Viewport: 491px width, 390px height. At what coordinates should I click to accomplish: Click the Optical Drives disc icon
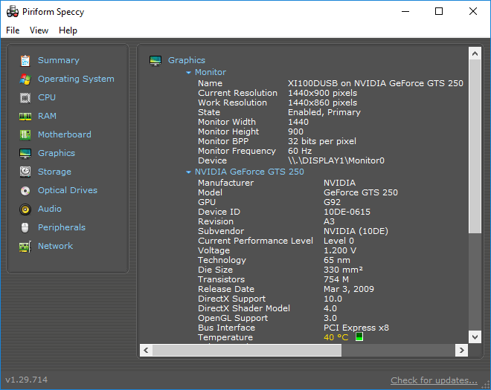[x=25, y=190]
